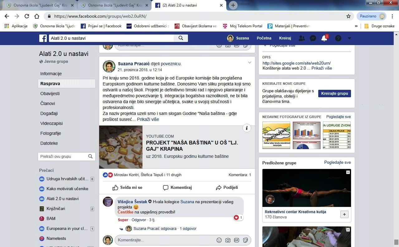Insert emoji in the bottom comment box
This screenshot has width=399, height=247.
pyautogui.click(x=219, y=240)
